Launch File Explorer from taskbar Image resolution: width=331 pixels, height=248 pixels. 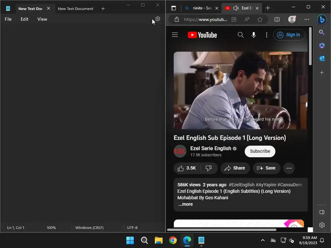[x=158, y=240]
